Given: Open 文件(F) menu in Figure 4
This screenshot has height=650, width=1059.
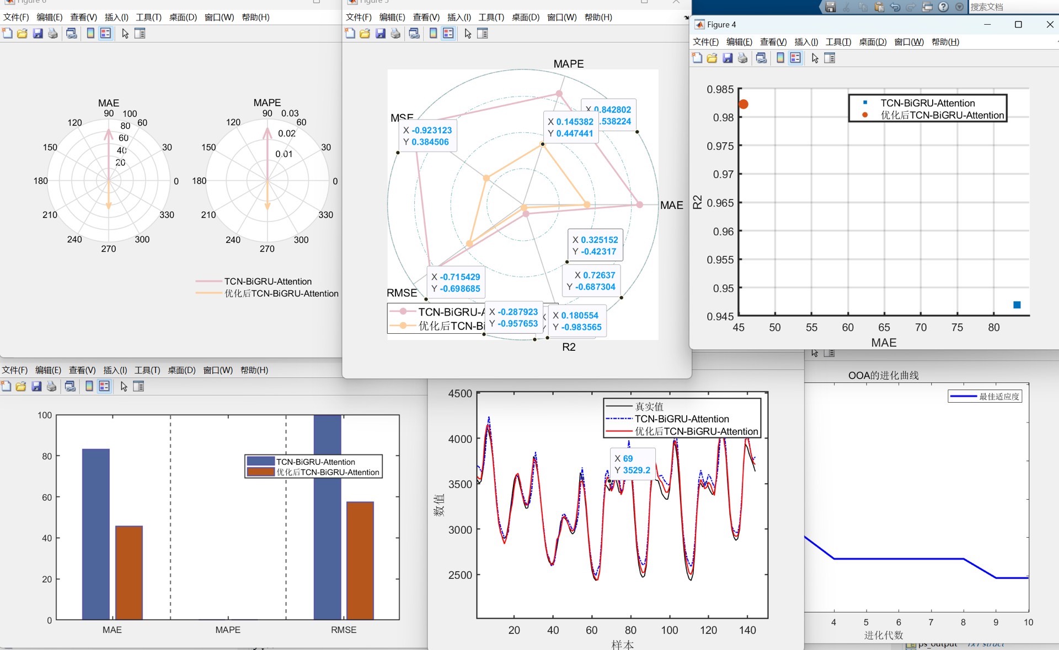Looking at the screenshot, I should pyautogui.click(x=705, y=42).
